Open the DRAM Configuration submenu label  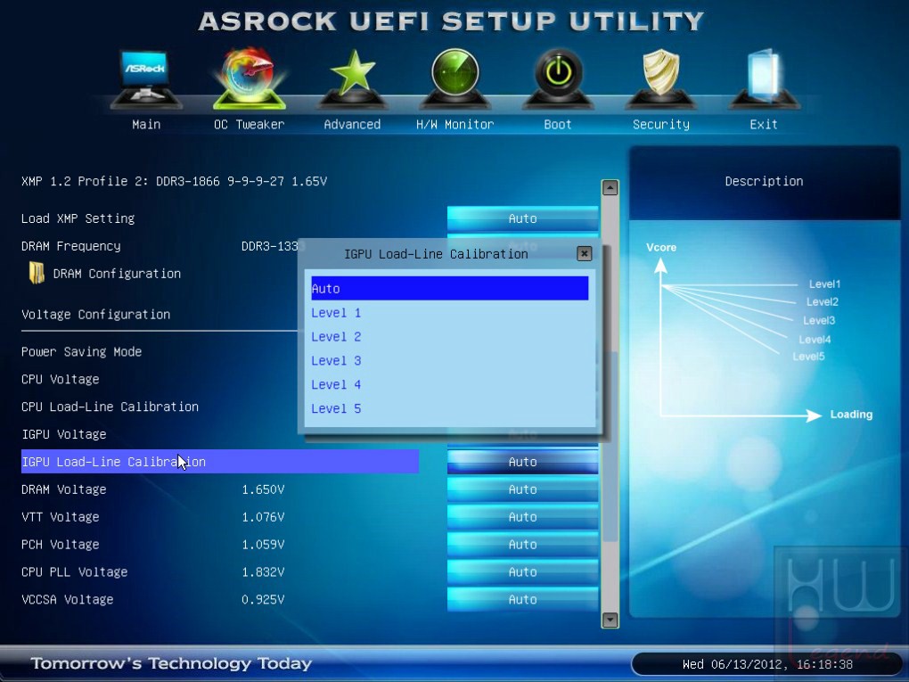click(117, 273)
